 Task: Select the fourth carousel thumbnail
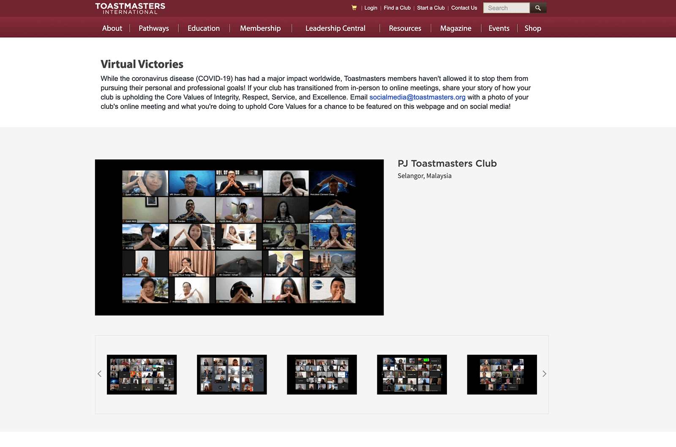(x=412, y=374)
